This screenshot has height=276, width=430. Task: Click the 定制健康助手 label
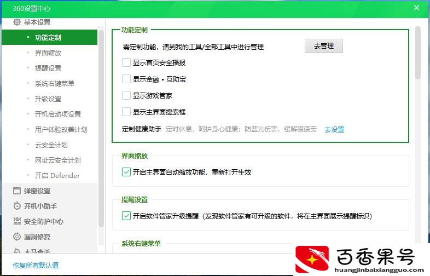point(142,129)
